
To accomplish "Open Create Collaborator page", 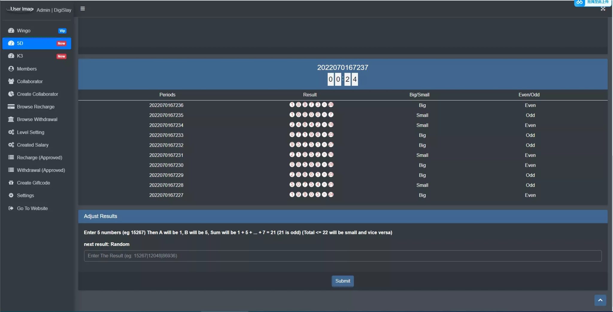I will point(37,94).
